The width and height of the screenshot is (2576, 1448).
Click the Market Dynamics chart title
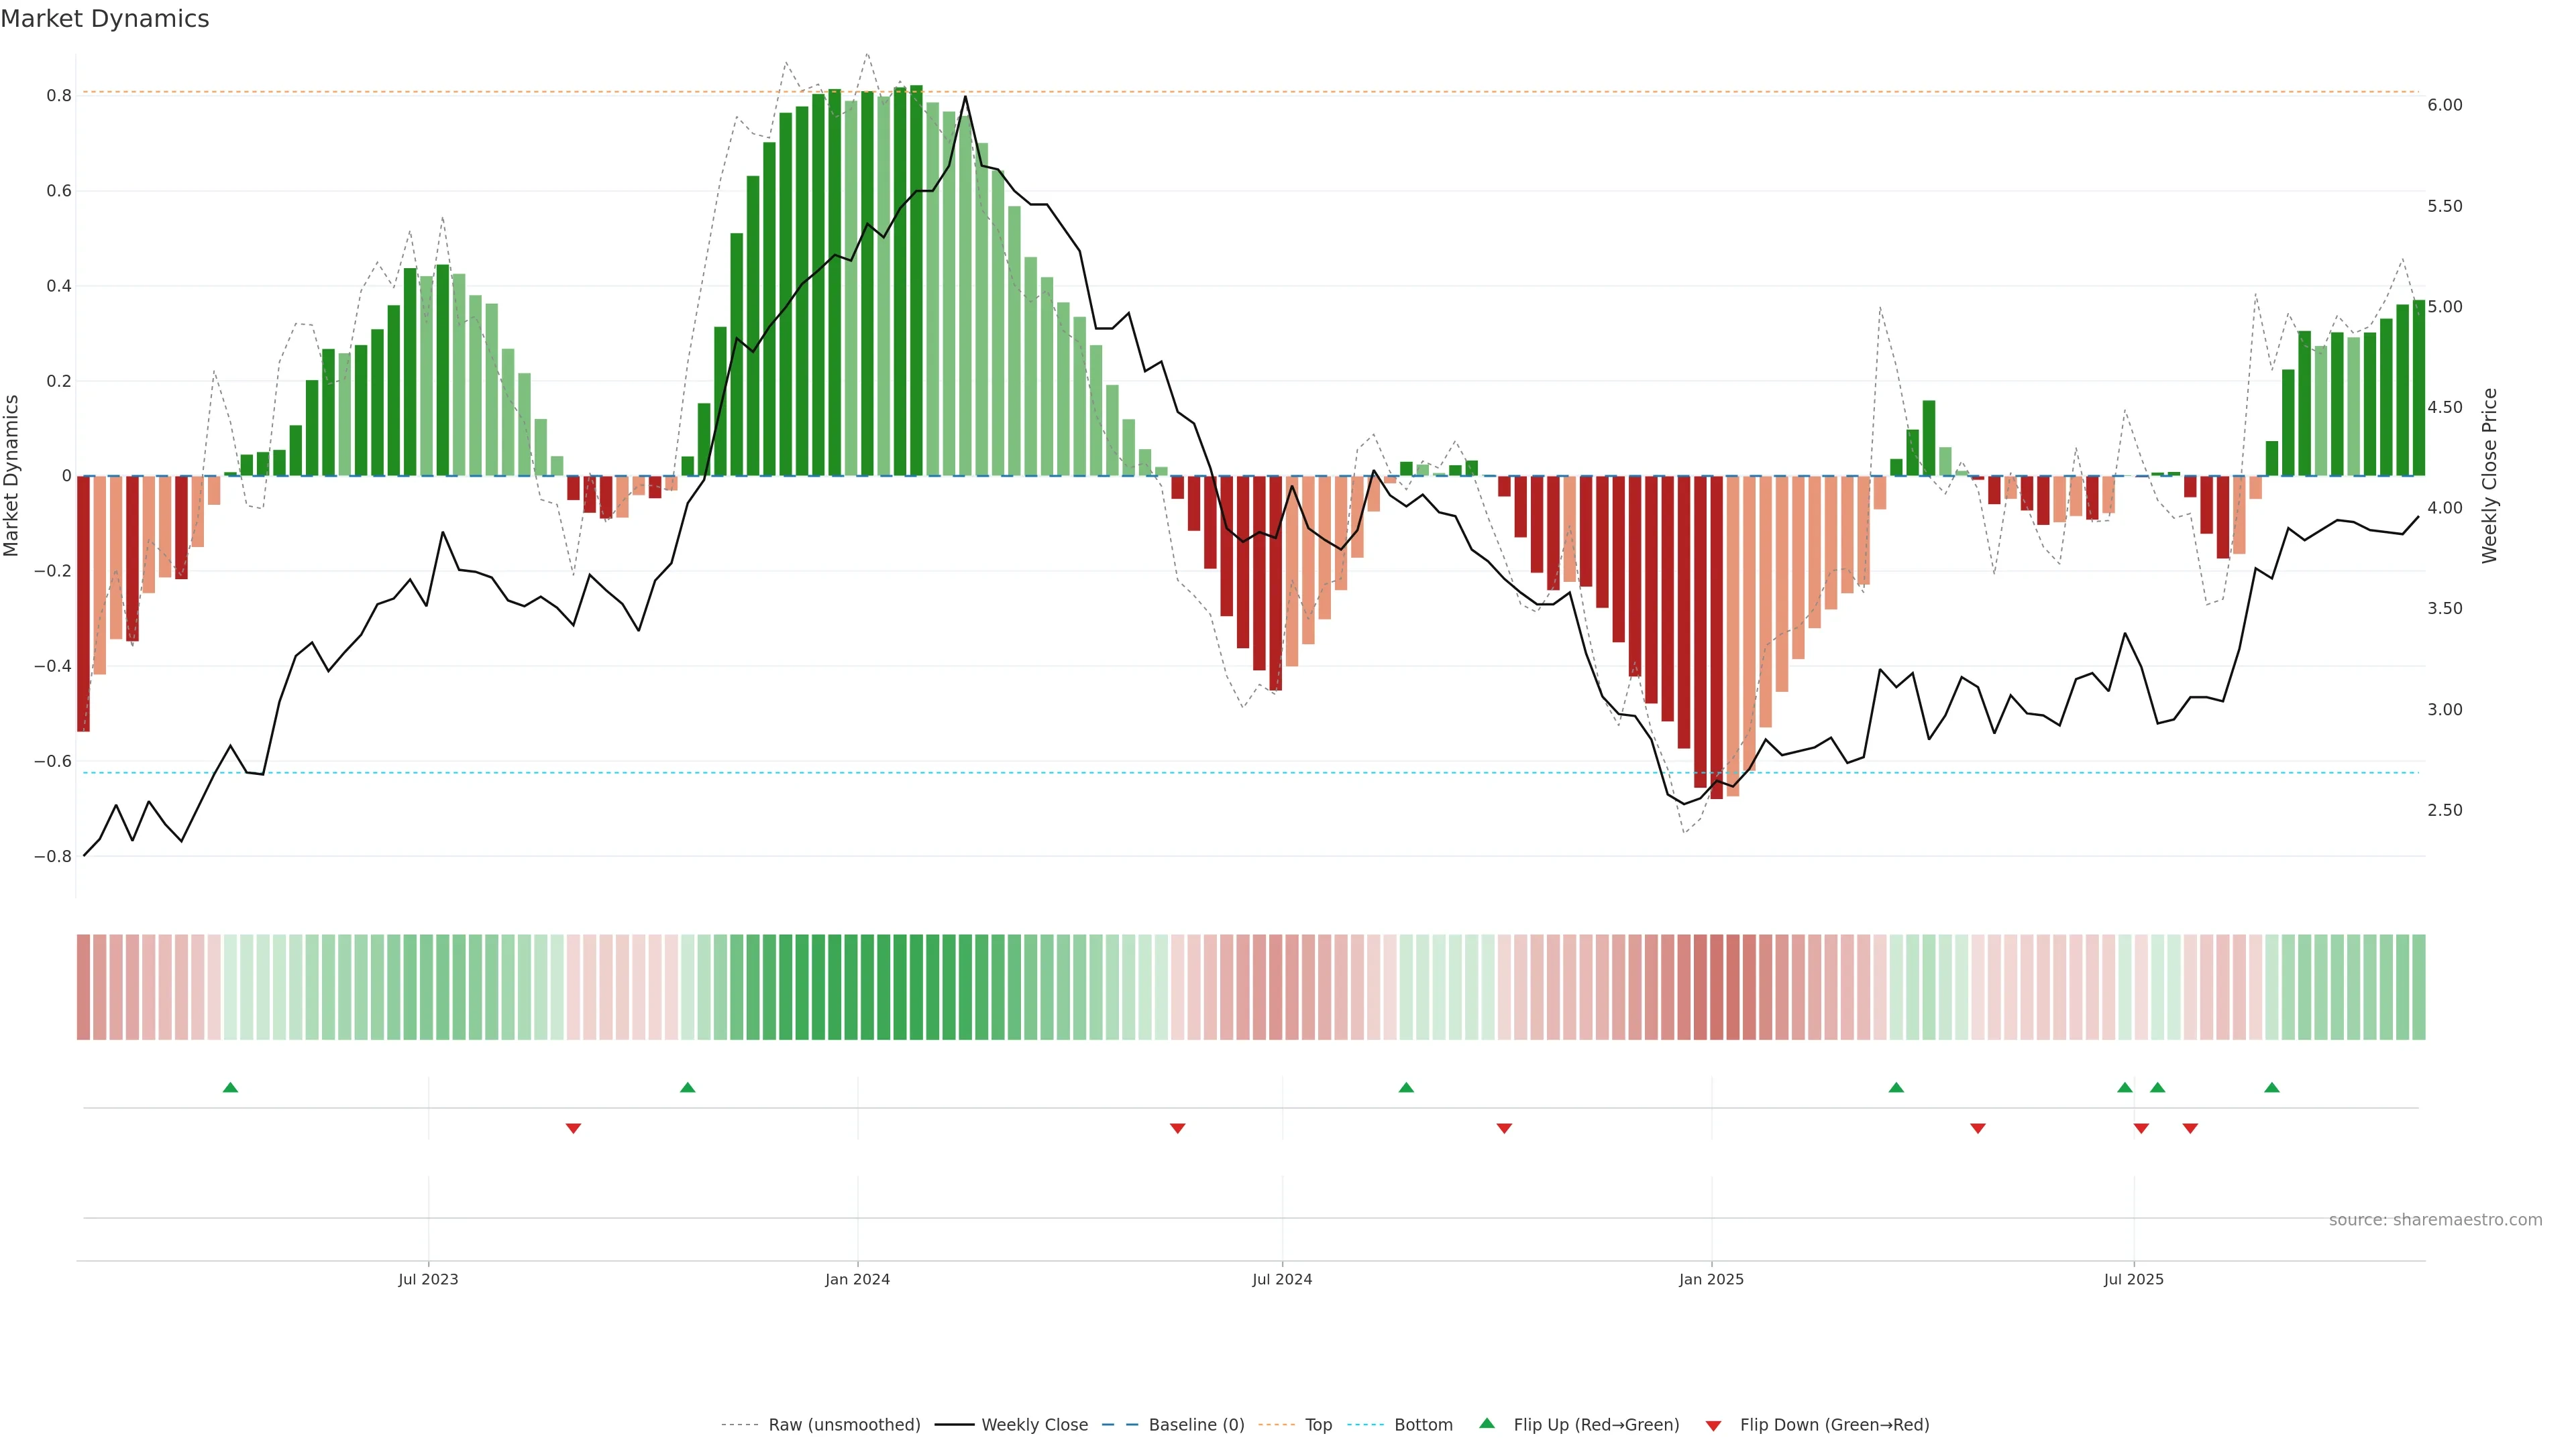click(x=105, y=19)
